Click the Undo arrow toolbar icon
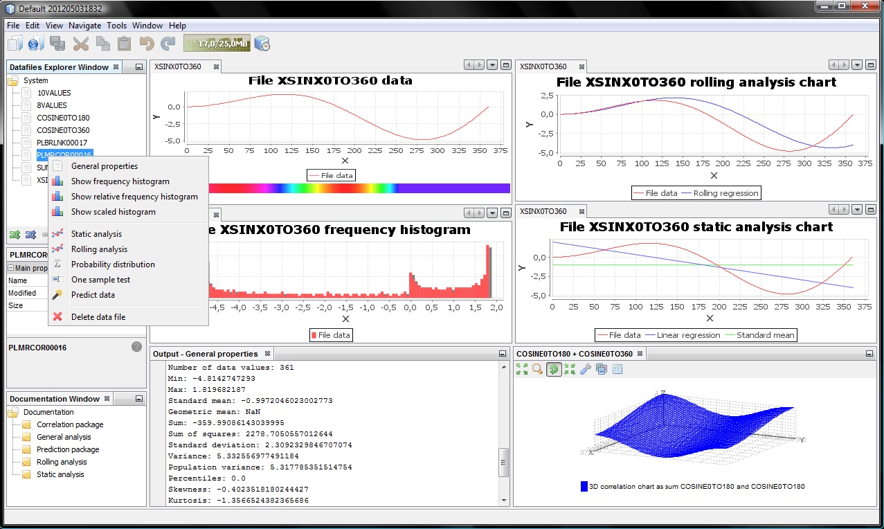The height and width of the screenshot is (529, 884). [x=146, y=44]
